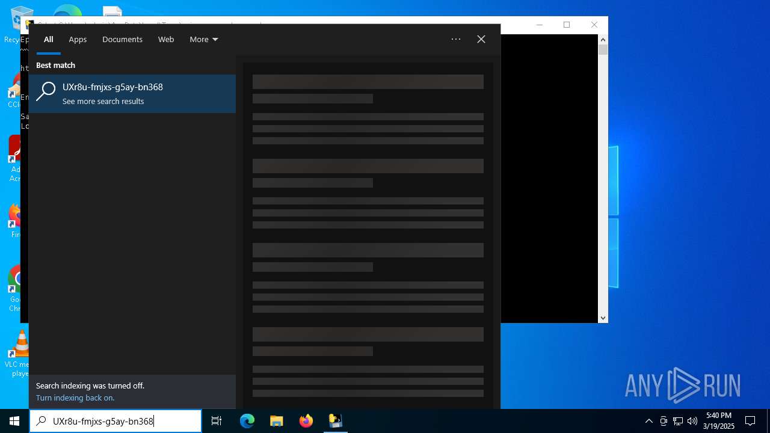Switch to the Web search tab
Screen dimensions: 770x433
pyautogui.click(x=166, y=40)
